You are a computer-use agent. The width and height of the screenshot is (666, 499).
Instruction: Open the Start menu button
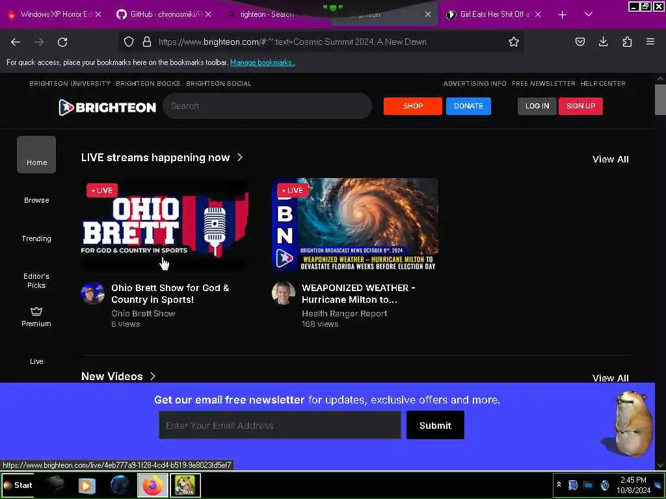pyautogui.click(x=18, y=485)
